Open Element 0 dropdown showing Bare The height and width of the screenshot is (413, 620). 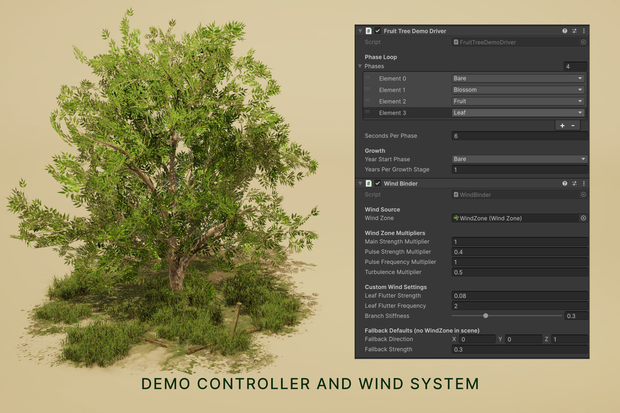[x=518, y=78]
